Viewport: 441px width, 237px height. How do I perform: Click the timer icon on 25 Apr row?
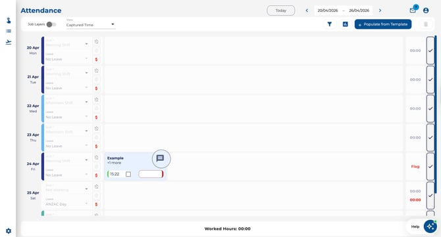pyautogui.click(x=96, y=186)
